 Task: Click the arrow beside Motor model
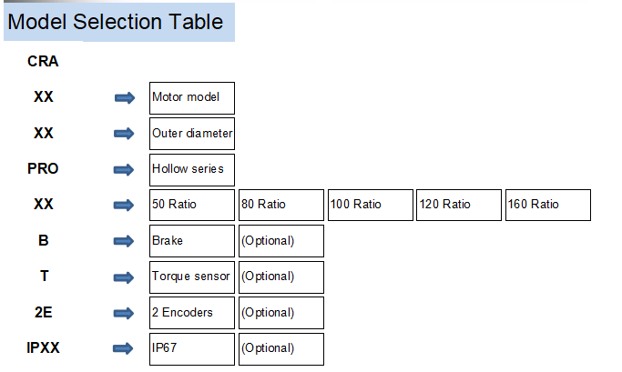click(125, 98)
